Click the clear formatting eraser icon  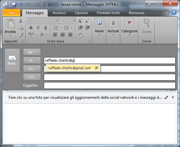pos(80,35)
